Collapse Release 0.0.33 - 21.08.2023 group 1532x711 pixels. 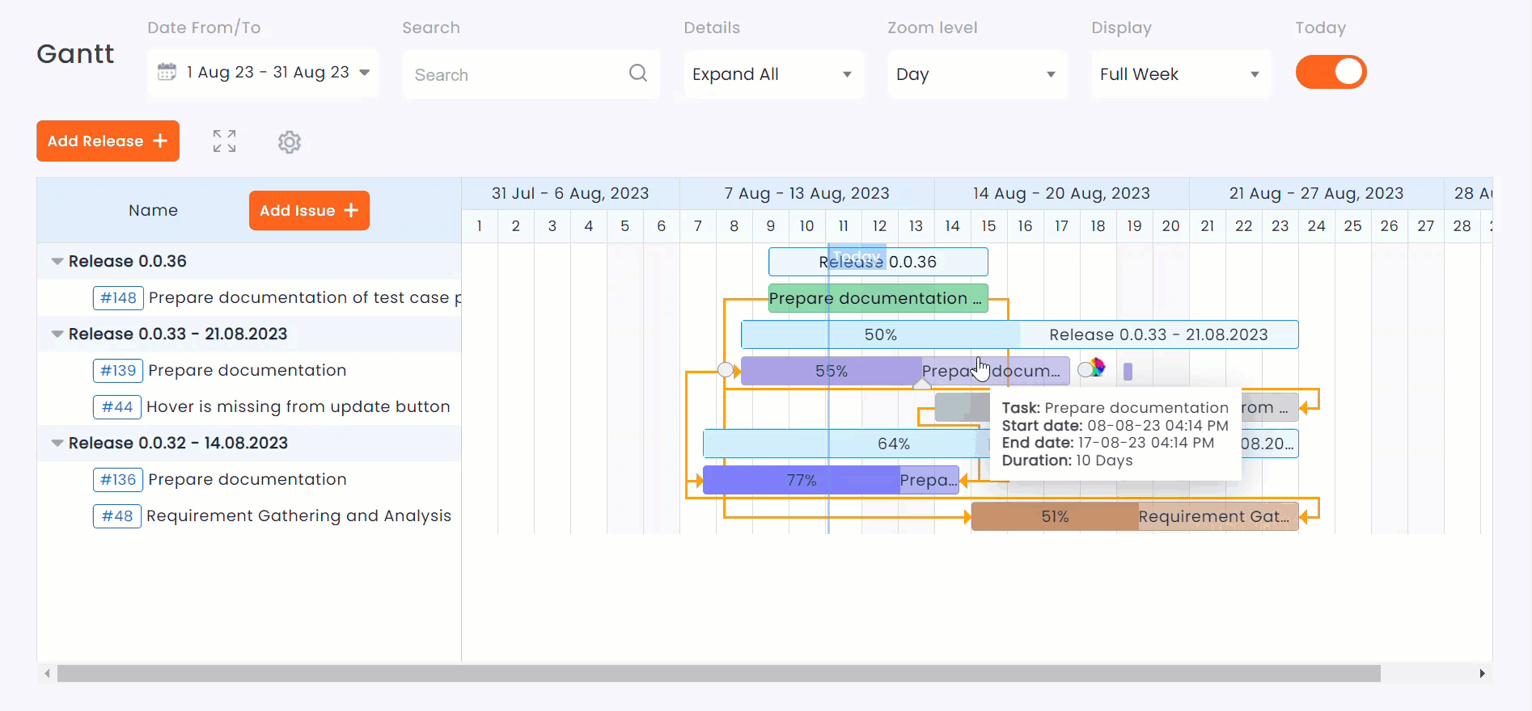57,334
